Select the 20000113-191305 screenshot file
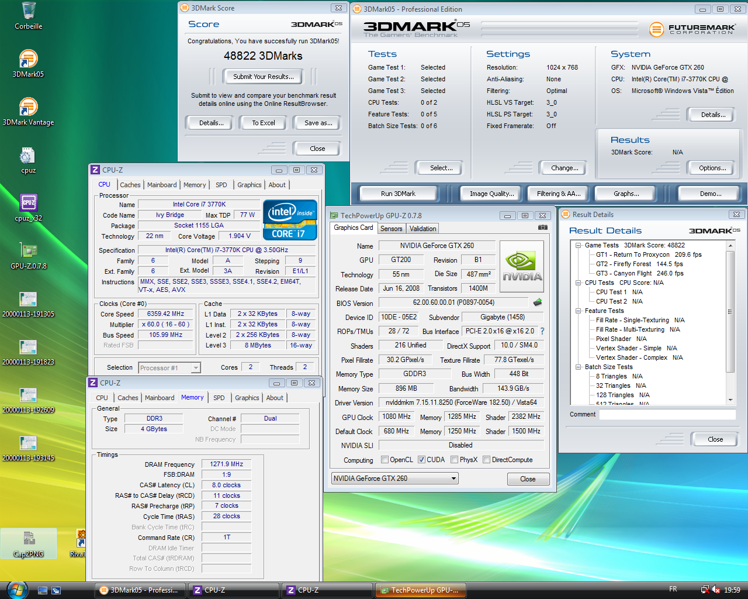The image size is (748, 599). point(28,304)
